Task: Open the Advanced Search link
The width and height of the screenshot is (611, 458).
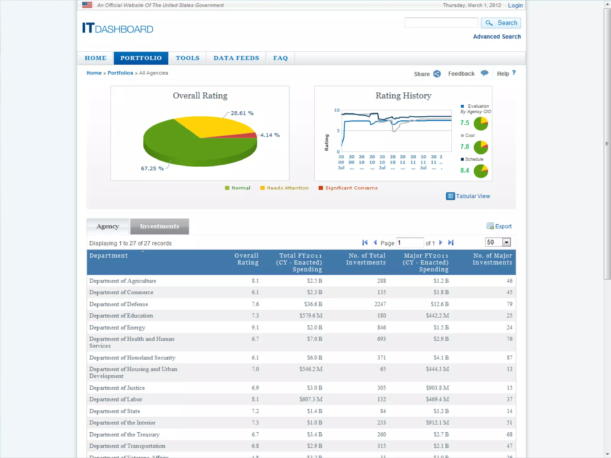Action: pyautogui.click(x=497, y=37)
